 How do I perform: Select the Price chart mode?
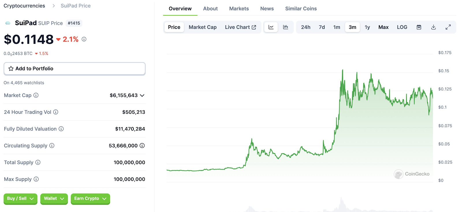point(174,27)
